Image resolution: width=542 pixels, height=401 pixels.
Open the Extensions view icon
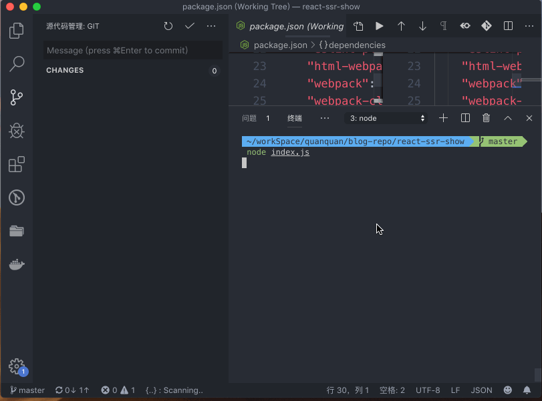16,164
